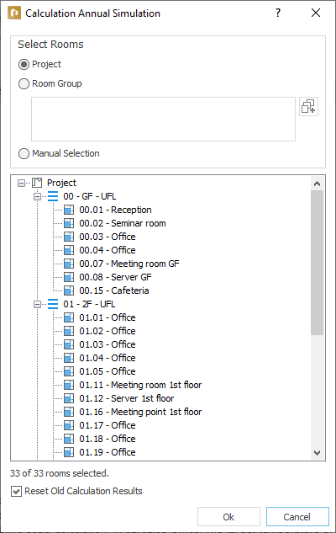Click the Project root folder icon
The width and height of the screenshot is (336, 533).
coord(37,183)
